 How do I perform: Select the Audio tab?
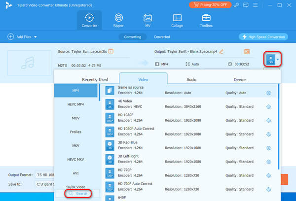coord(191,80)
